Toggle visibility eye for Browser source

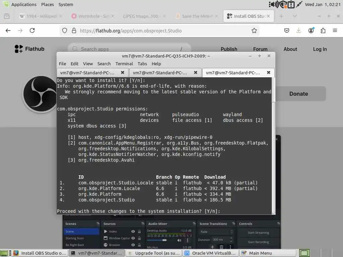tap(133, 245)
